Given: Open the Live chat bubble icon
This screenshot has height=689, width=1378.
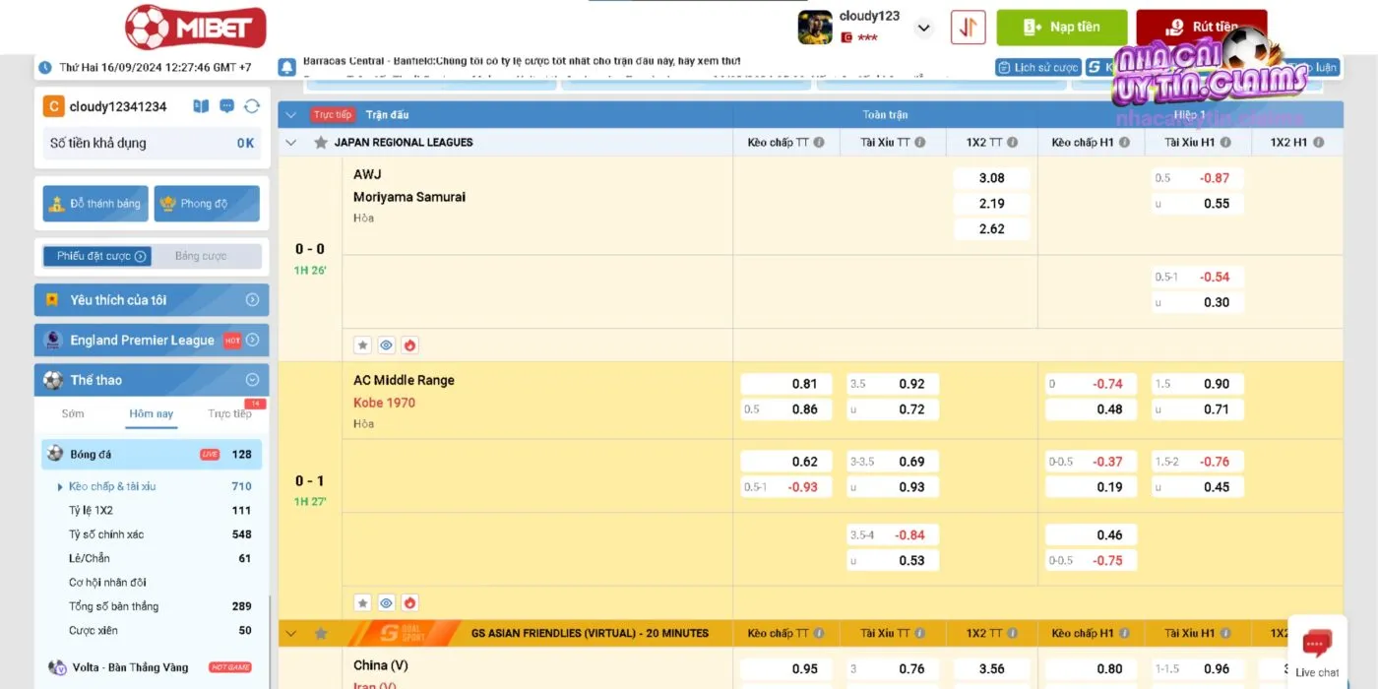Looking at the screenshot, I should coord(1316,646).
